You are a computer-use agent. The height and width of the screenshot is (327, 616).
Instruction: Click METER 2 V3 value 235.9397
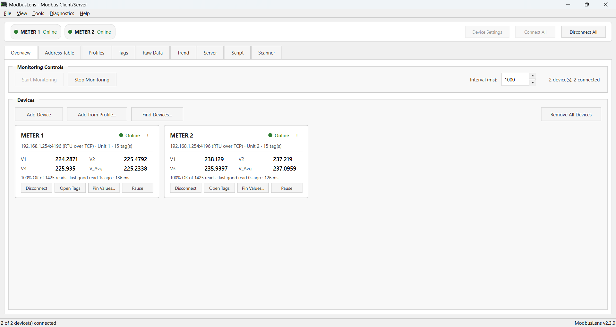pos(216,169)
